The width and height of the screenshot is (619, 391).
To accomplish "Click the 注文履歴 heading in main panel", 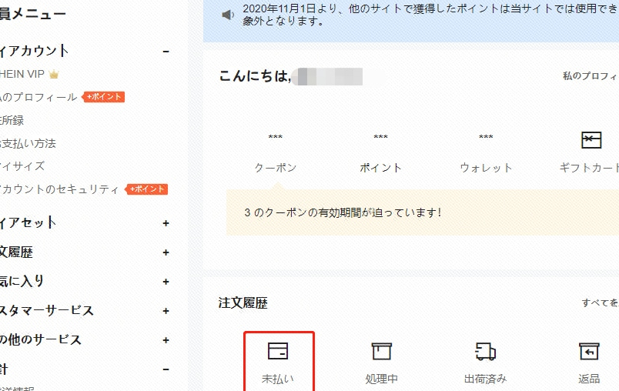I will (243, 303).
